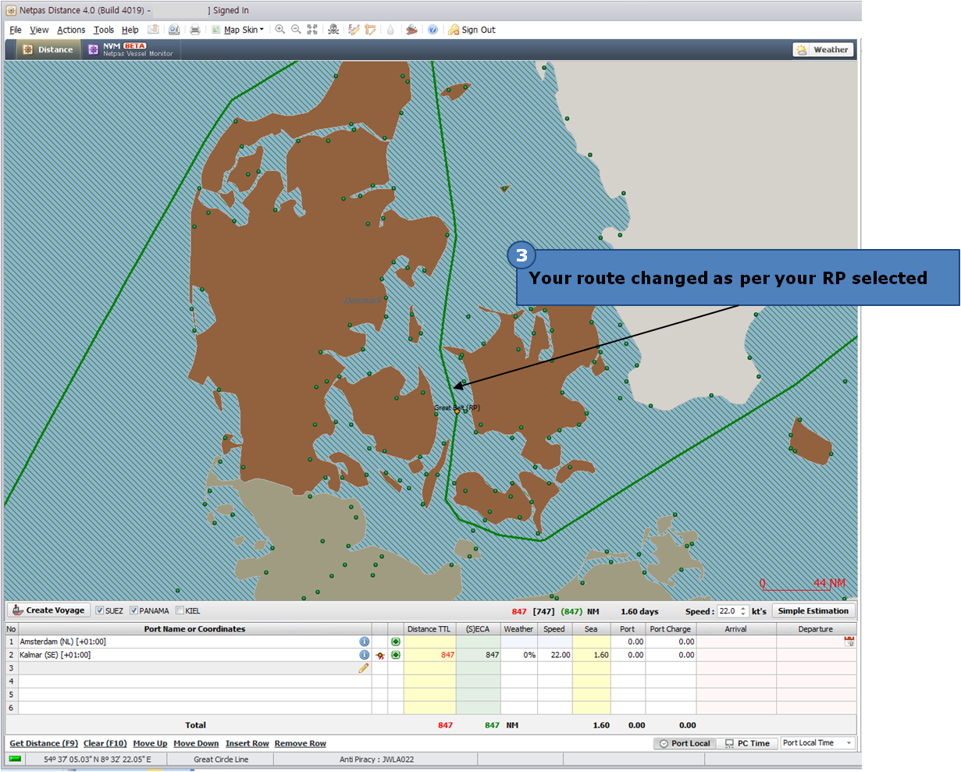Viewport: 961px width, 772px height.
Task: Click the Map Skin picture icon
Action: click(216, 30)
